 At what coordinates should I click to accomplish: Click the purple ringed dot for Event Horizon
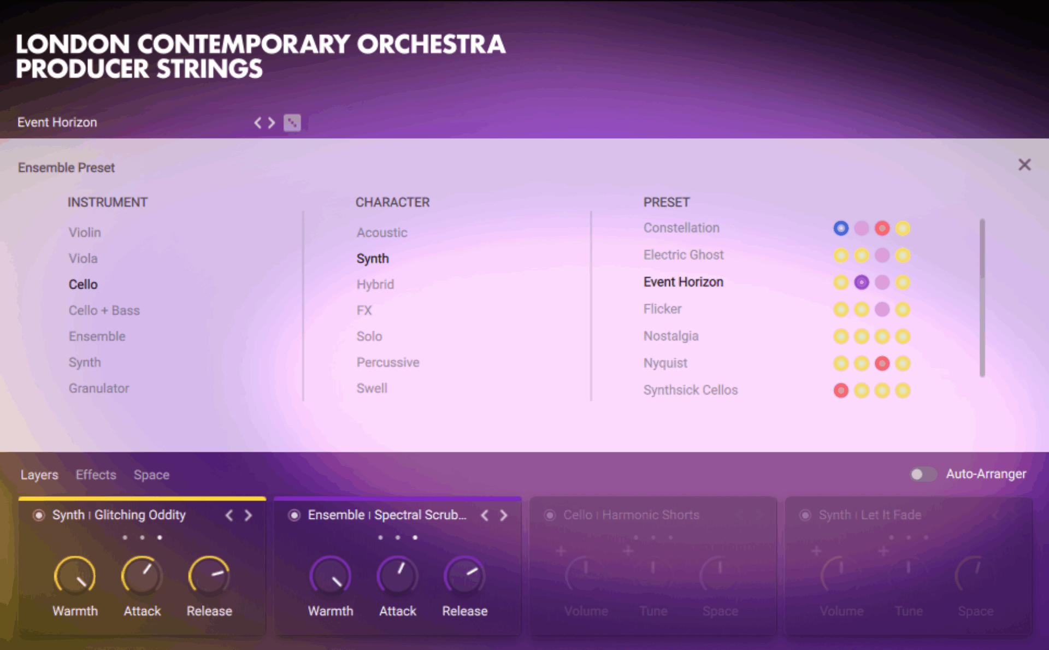pyautogui.click(x=862, y=282)
